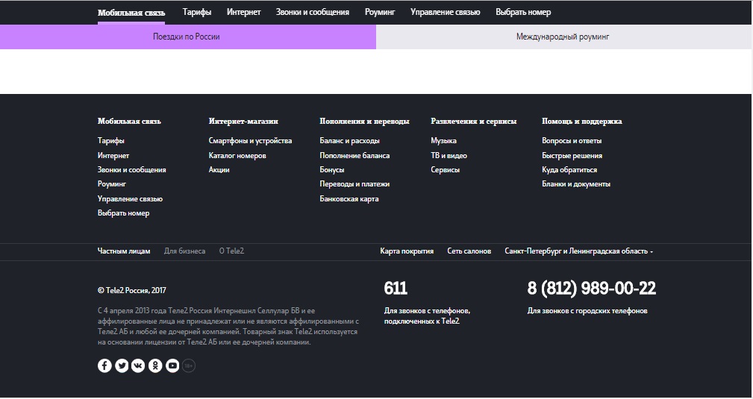Open footer link Интернет

113,156
